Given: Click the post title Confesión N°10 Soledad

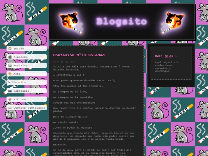Looking at the screenshot, I should point(79,55).
